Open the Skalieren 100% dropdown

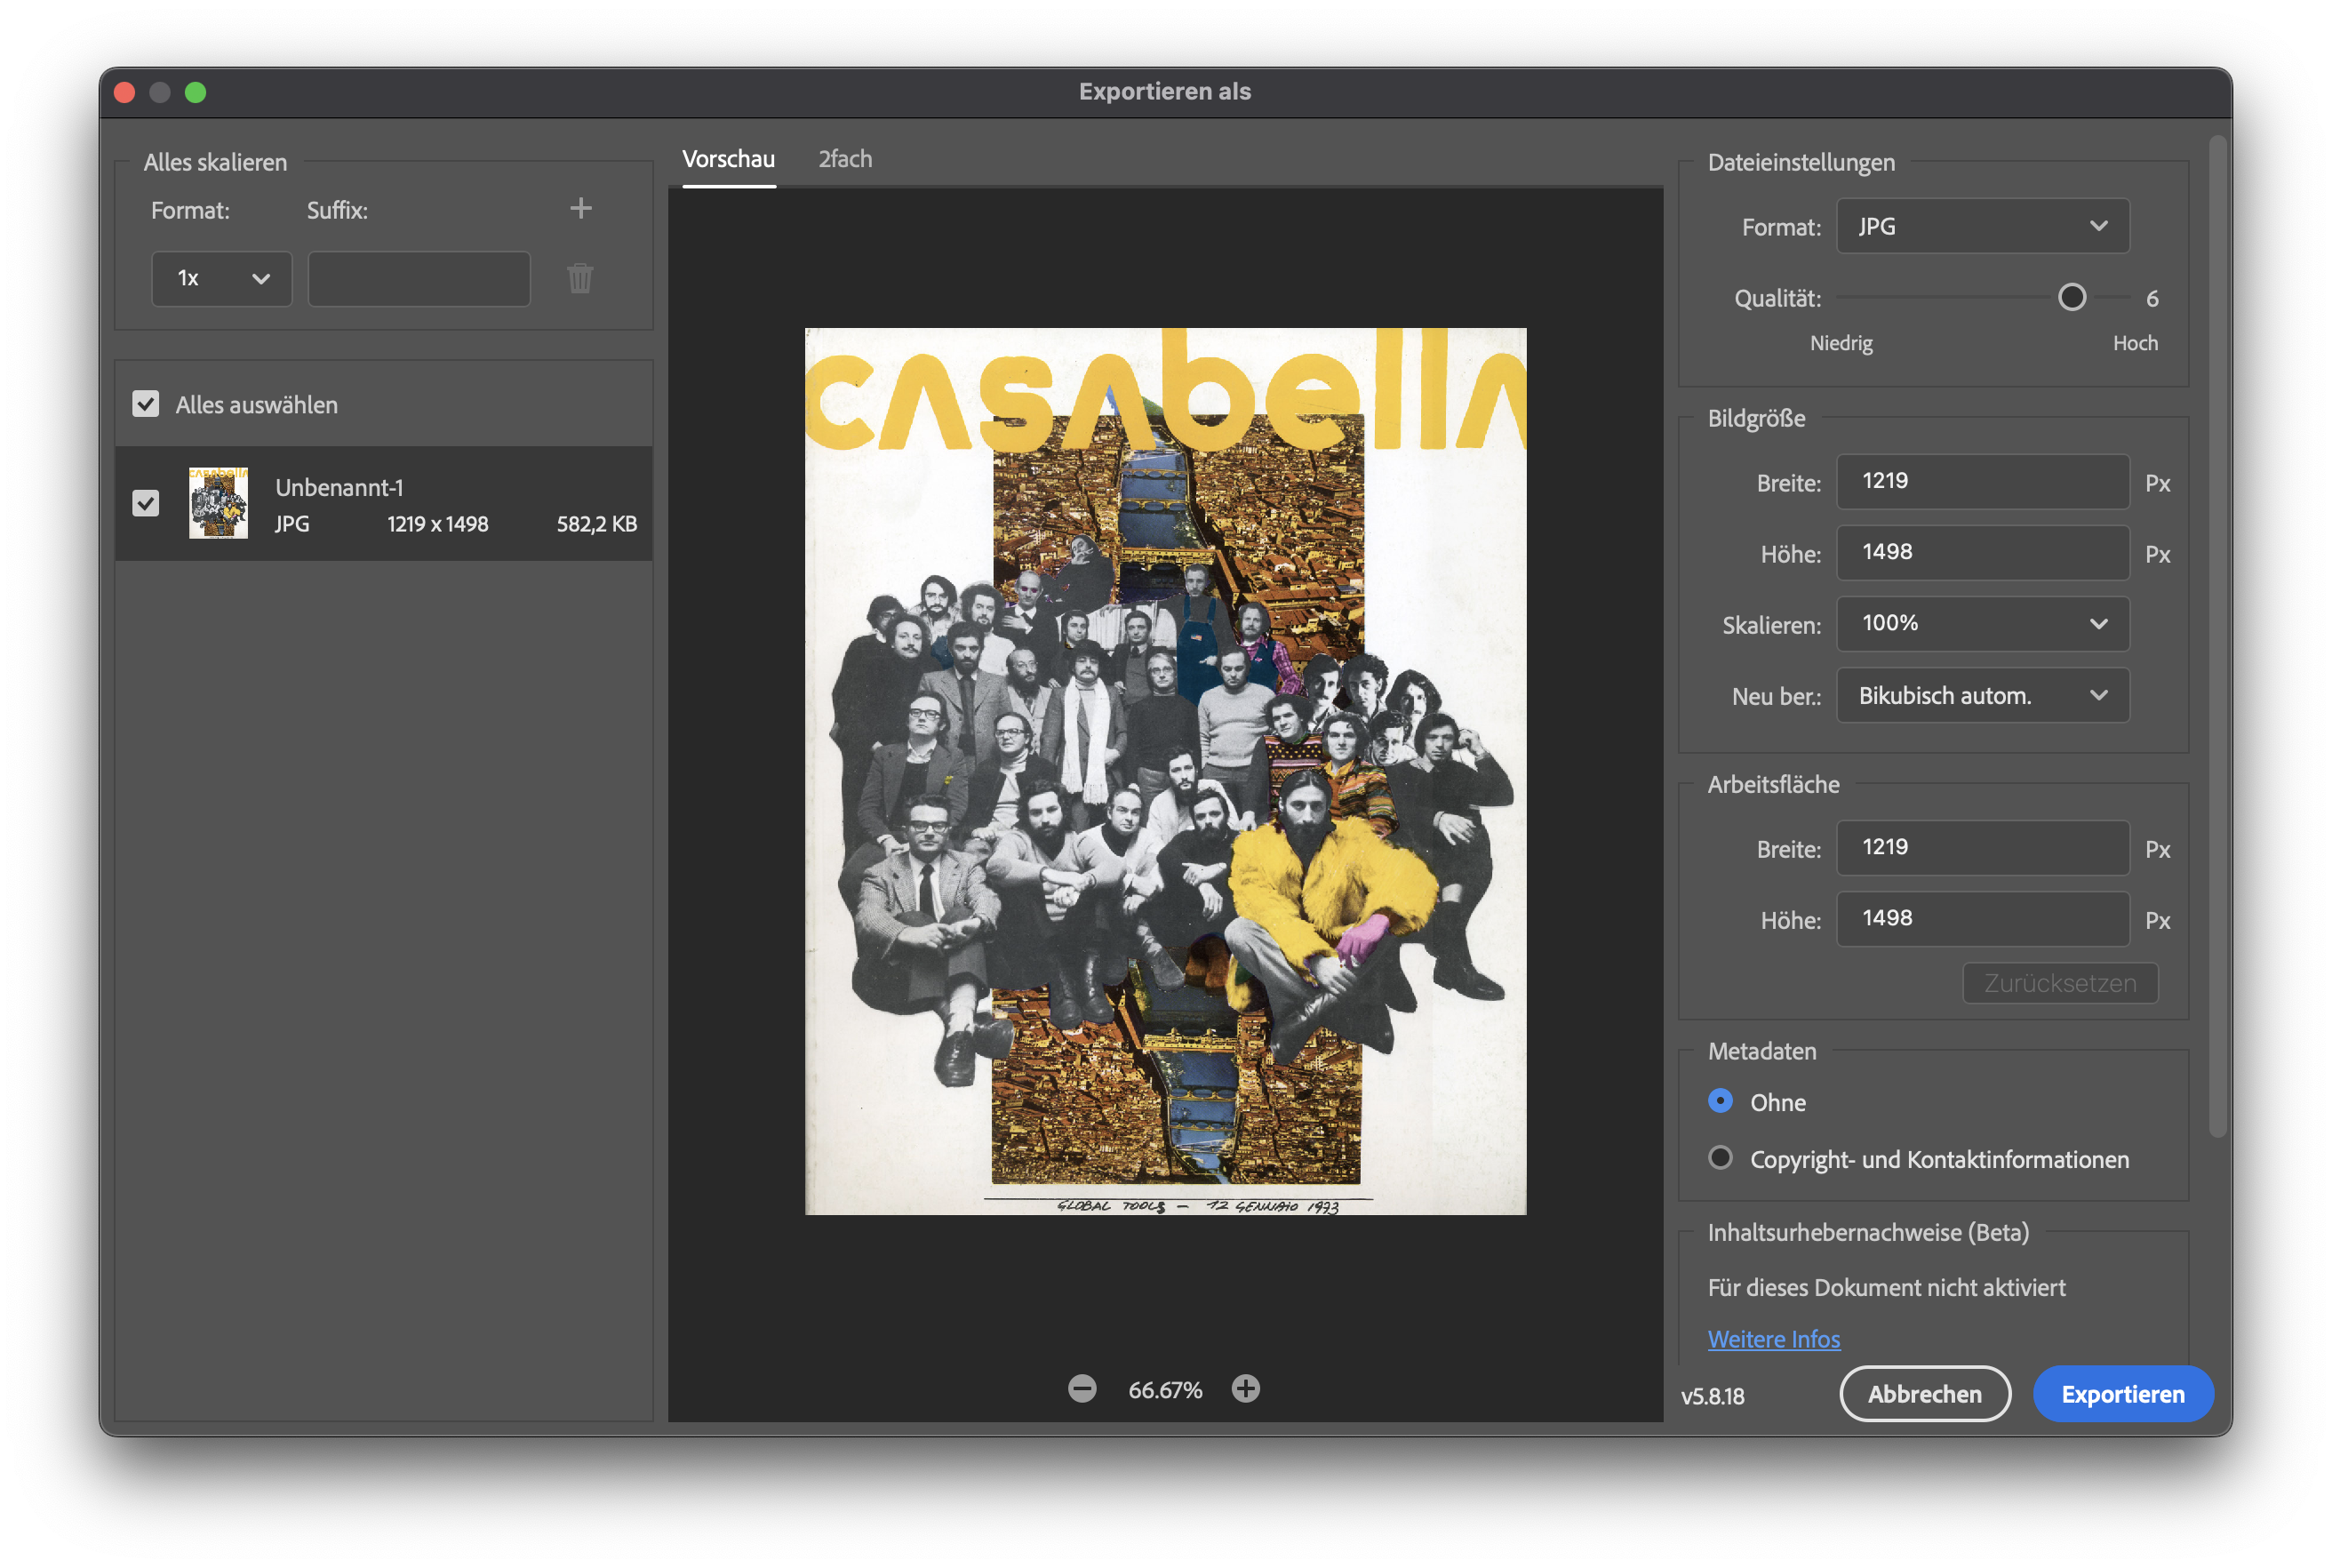(x=1982, y=623)
